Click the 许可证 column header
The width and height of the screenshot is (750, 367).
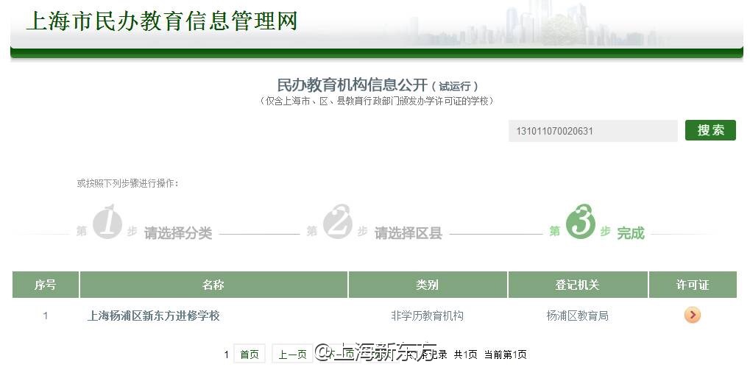[692, 285]
